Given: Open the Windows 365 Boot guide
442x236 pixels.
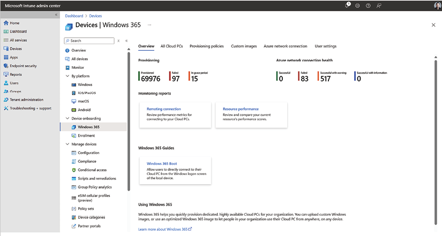Looking at the screenshot, I should point(162,163).
